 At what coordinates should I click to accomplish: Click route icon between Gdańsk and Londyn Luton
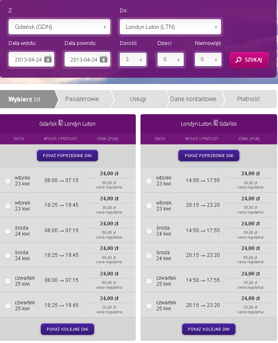pyautogui.click(x=61, y=123)
